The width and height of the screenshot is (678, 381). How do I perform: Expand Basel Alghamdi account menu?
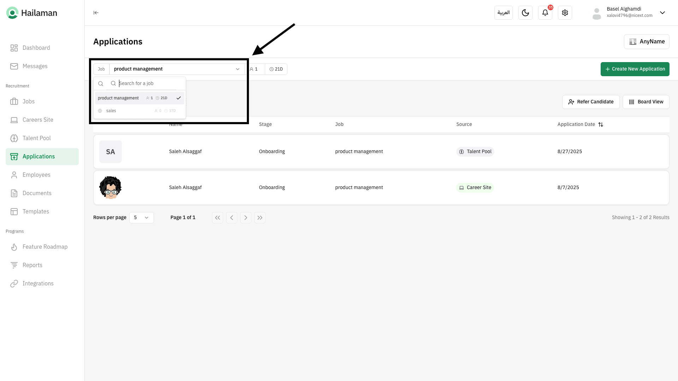[662, 13]
